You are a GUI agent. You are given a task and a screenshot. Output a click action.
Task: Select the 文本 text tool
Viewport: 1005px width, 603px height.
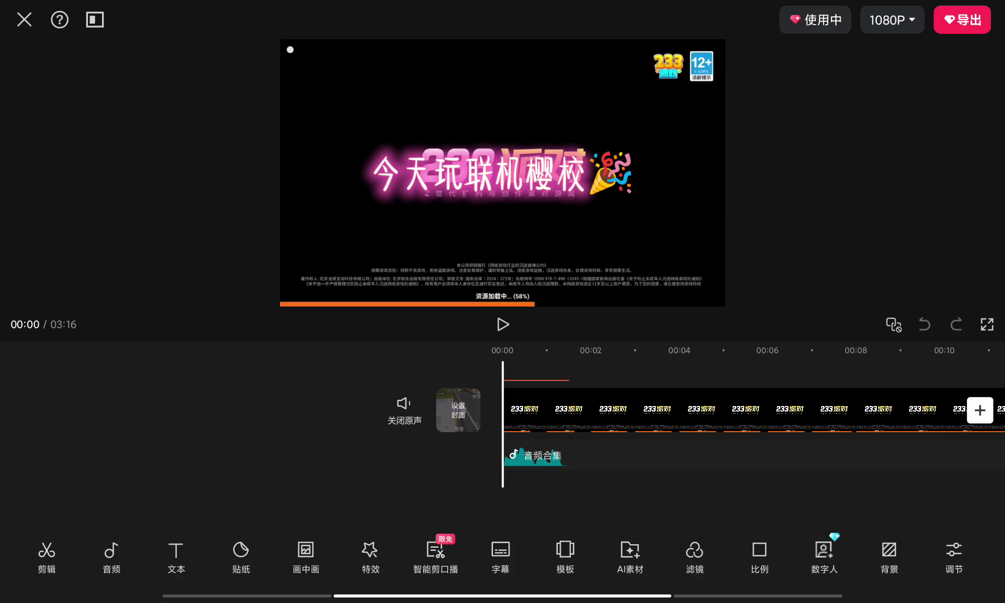pyautogui.click(x=176, y=557)
